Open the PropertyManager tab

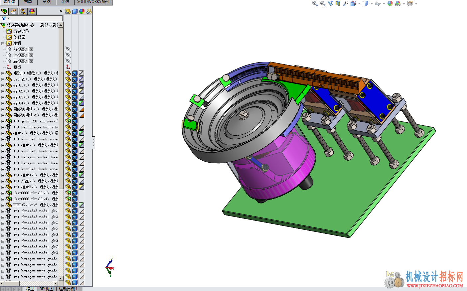13,11
